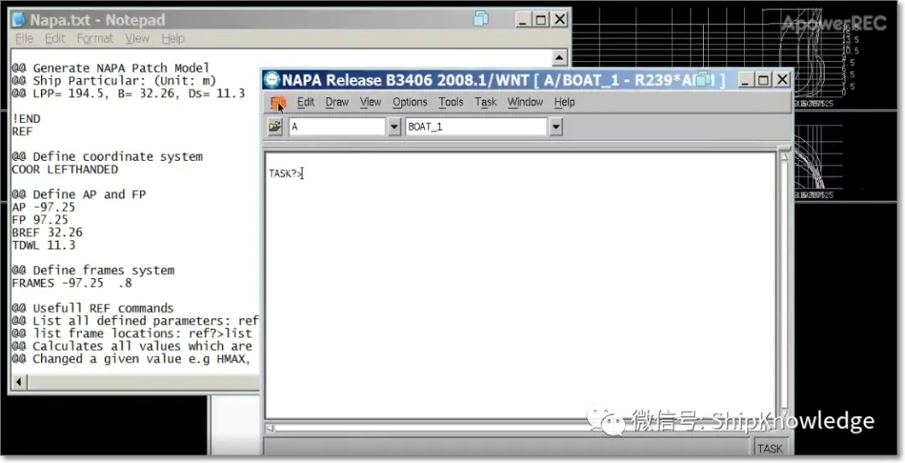Maximize the NAPA Release window

tap(763, 80)
